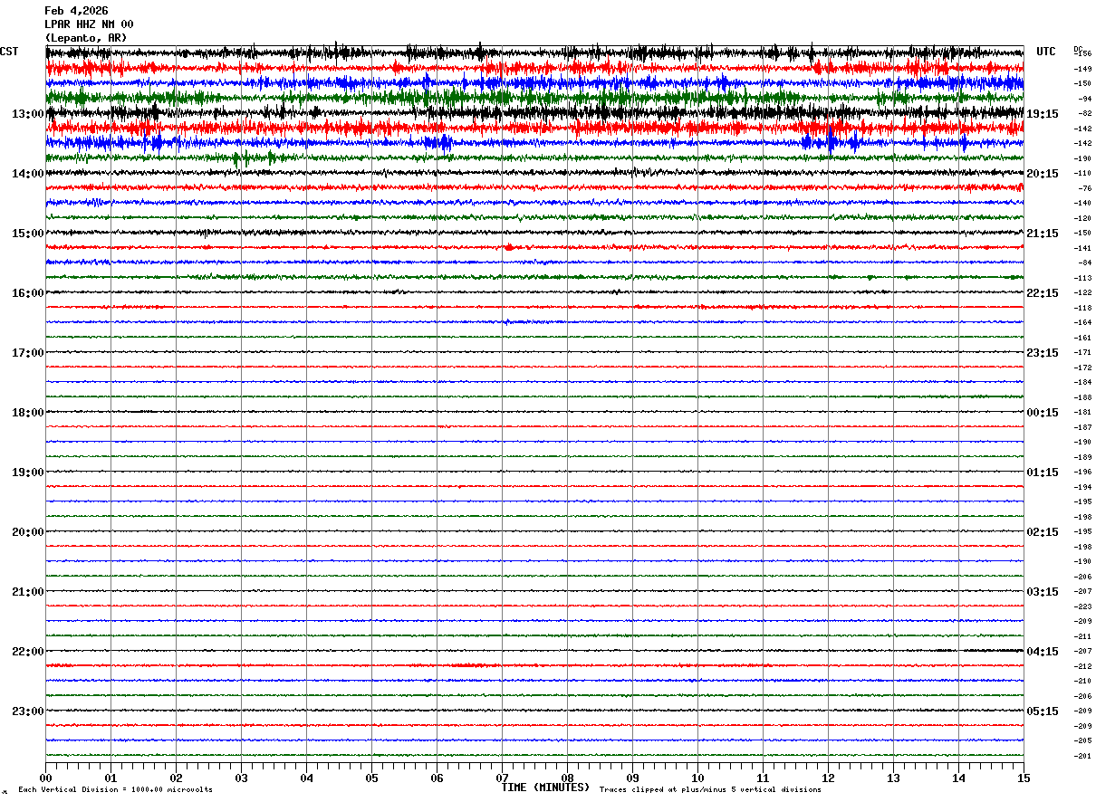The height and width of the screenshot is (802, 1096).
Task: Click the "09" minute tick label
Action: [632, 778]
